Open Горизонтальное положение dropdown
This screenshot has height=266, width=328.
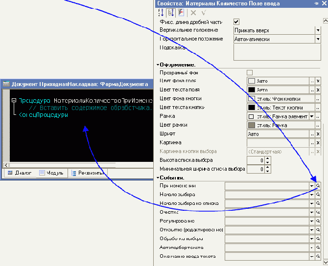point(317,39)
